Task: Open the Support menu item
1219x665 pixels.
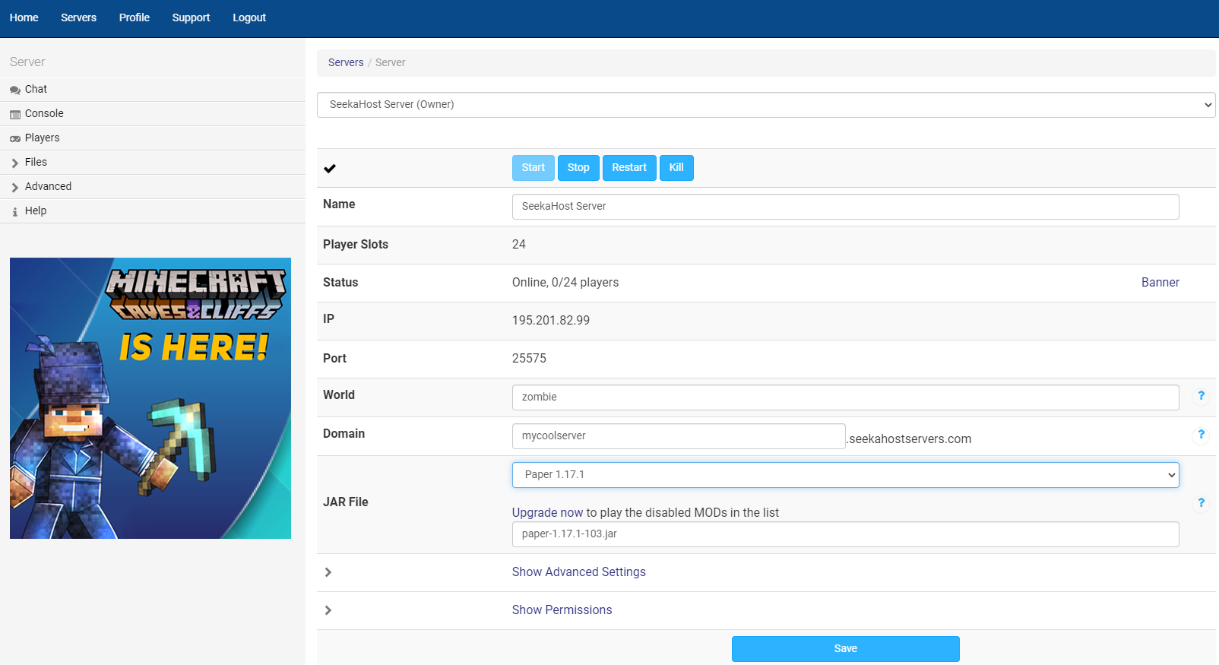Action: [x=191, y=17]
